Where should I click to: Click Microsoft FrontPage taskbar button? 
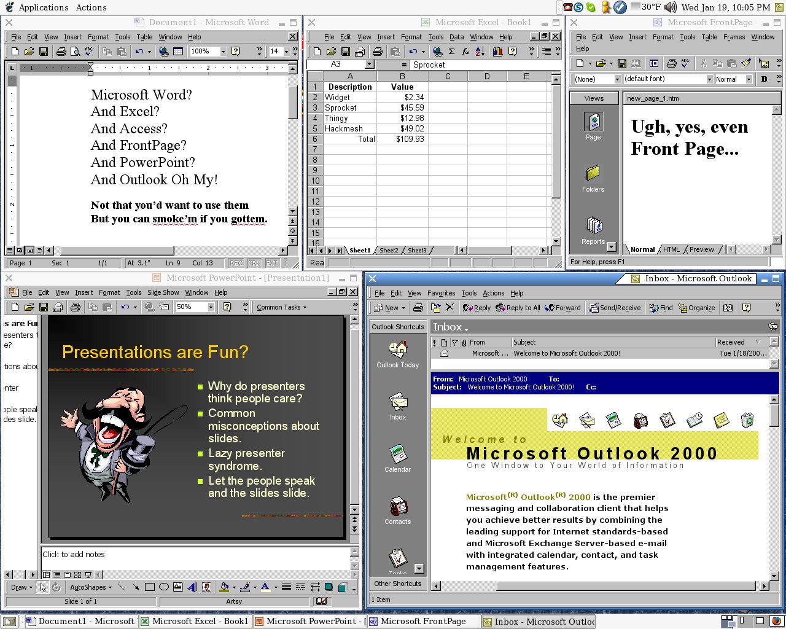click(x=422, y=621)
